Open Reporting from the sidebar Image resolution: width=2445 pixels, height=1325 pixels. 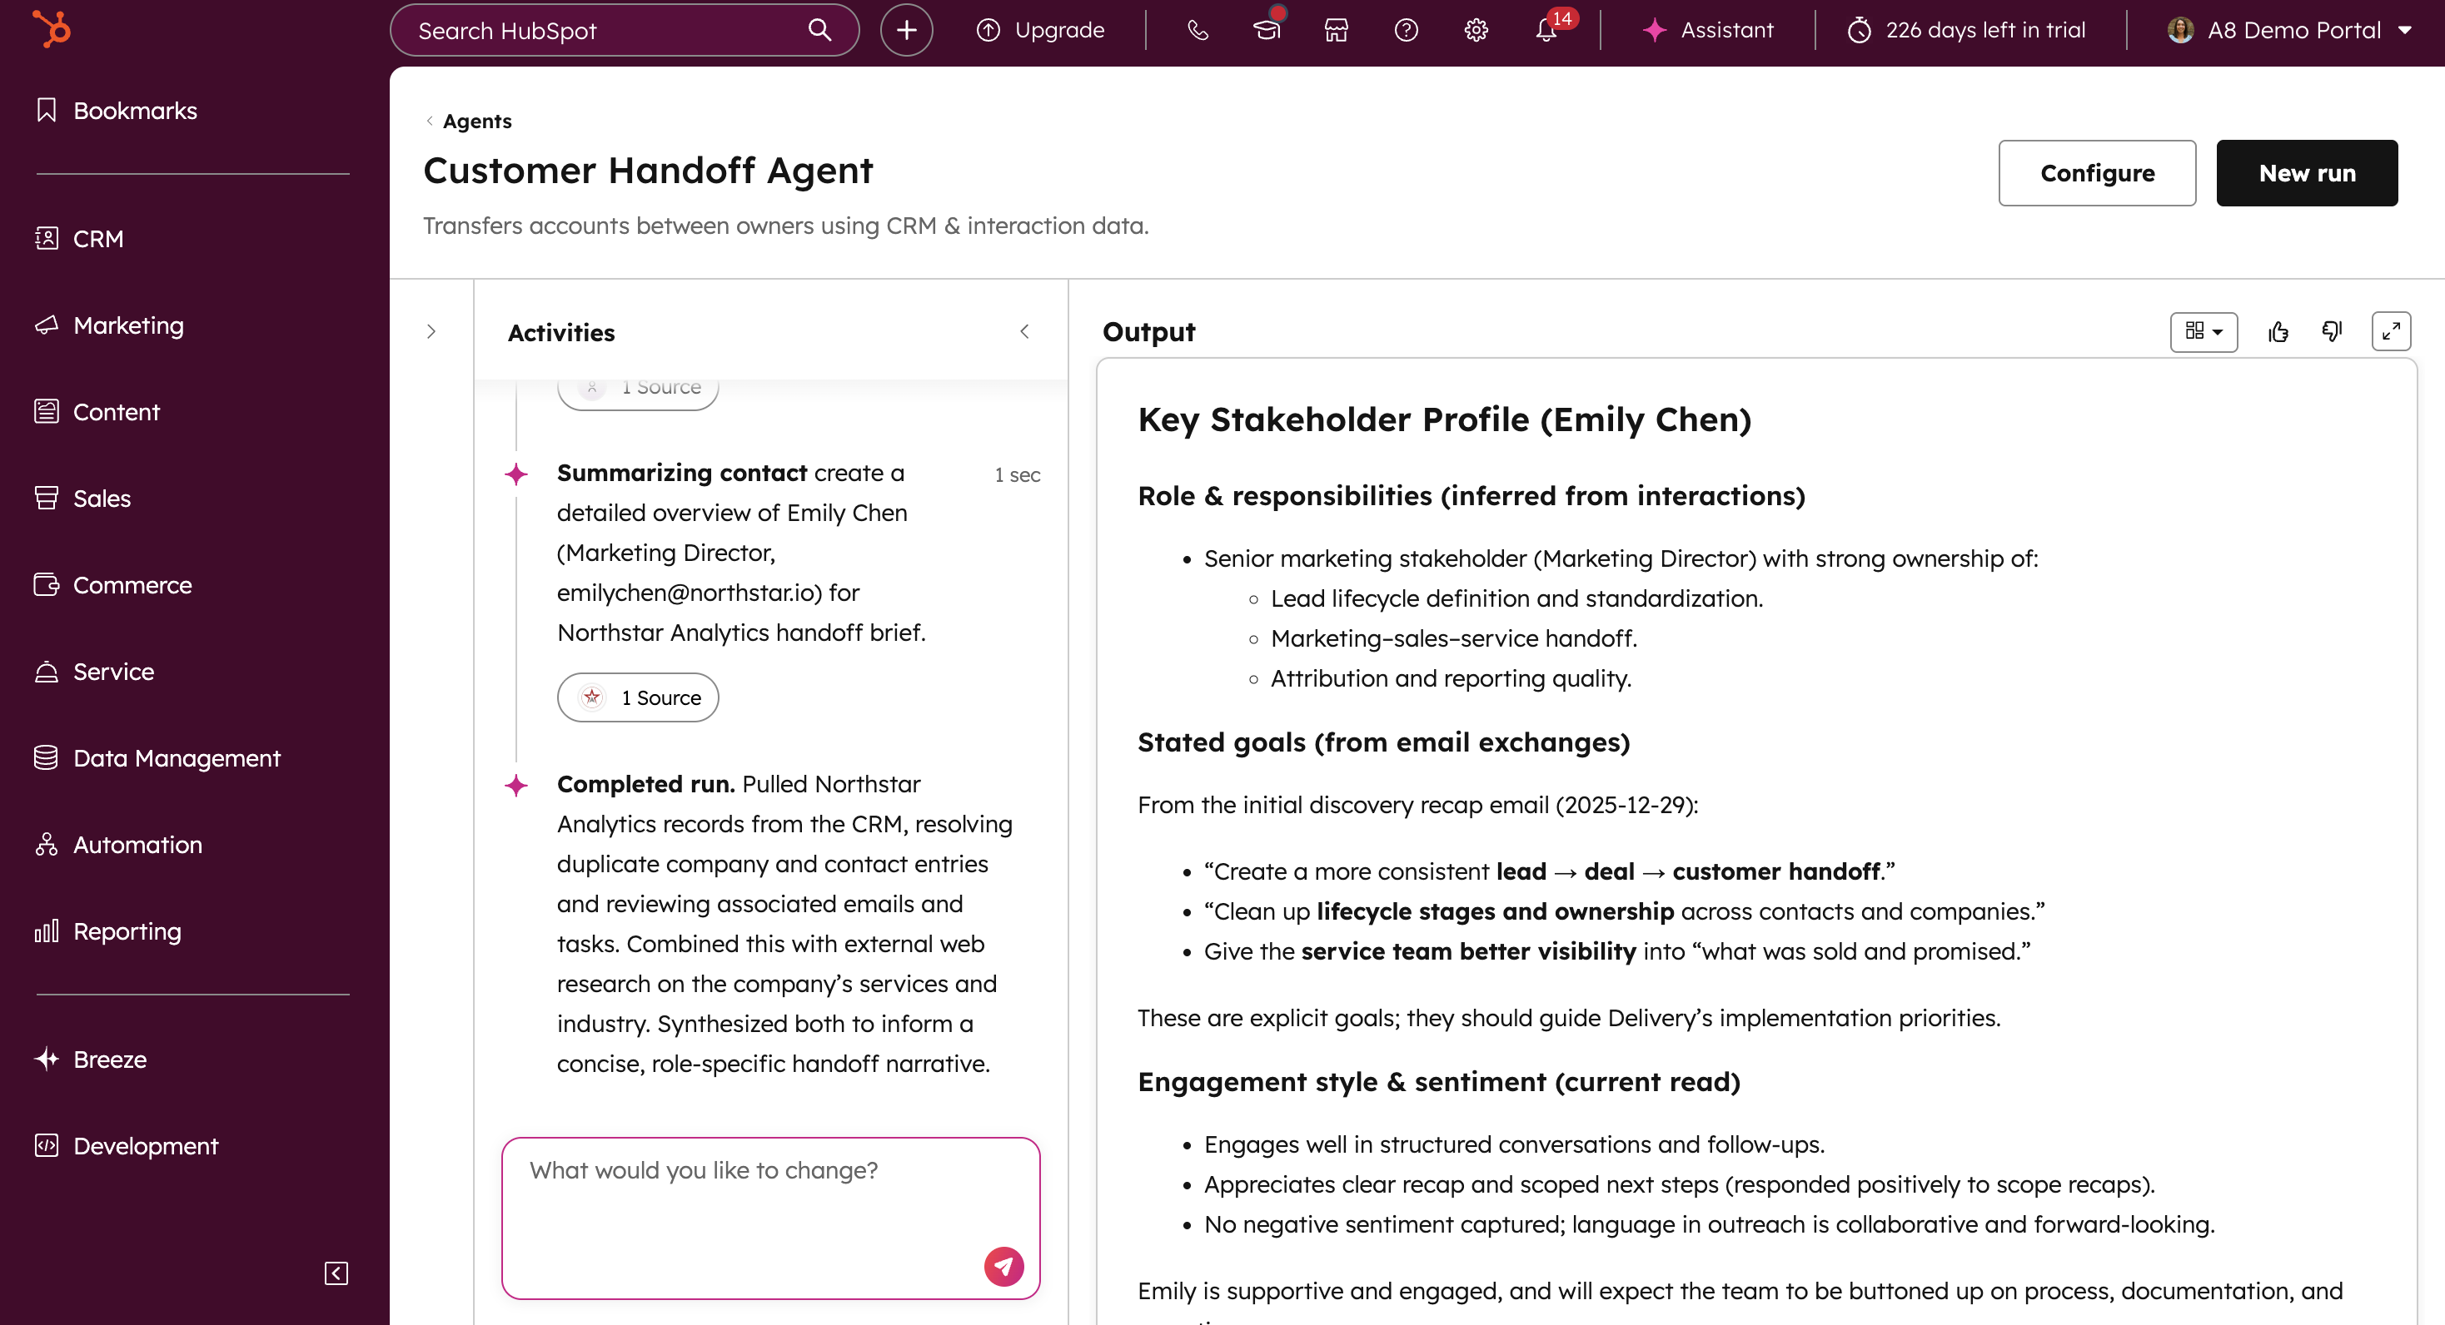click(x=127, y=930)
